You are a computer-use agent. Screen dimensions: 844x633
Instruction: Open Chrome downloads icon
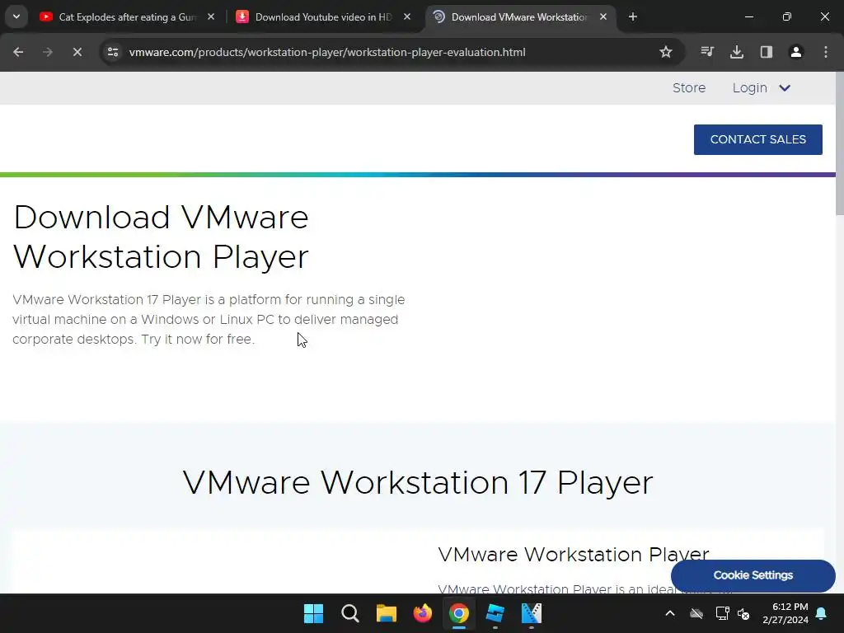coord(737,52)
